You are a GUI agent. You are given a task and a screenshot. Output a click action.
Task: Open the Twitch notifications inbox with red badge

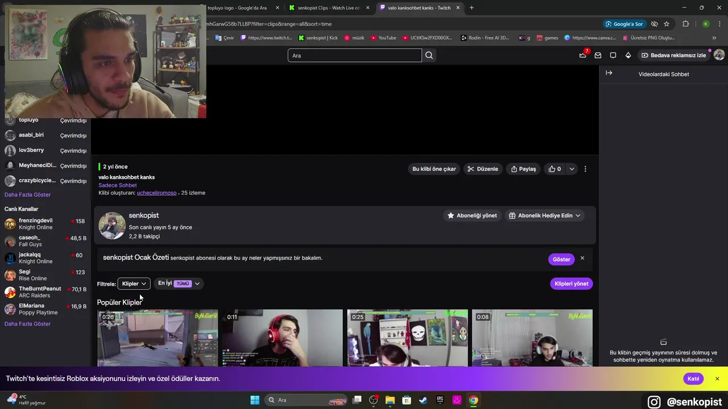point(583,55)
